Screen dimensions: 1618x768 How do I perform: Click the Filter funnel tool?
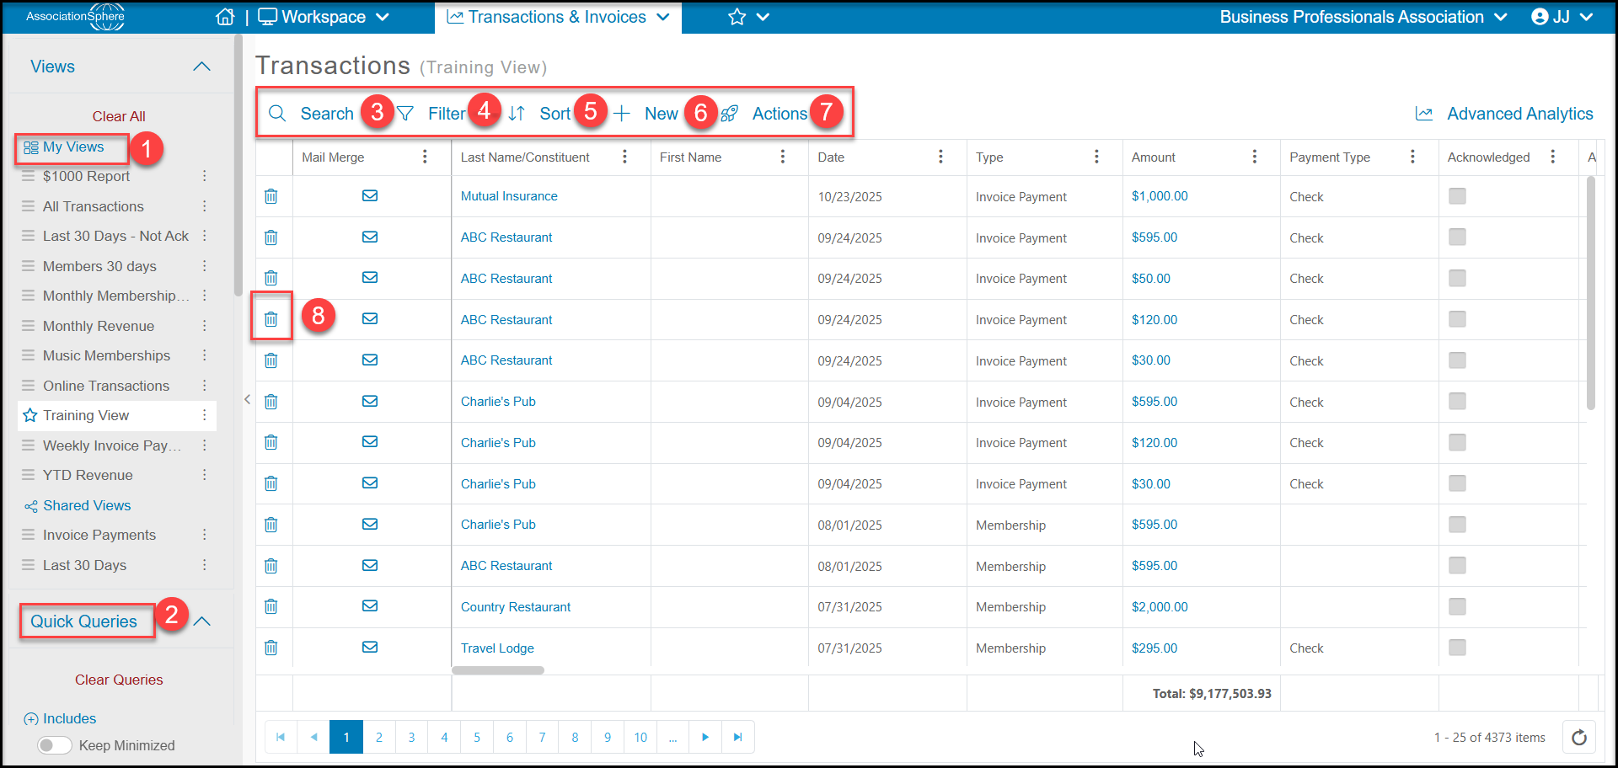point(405,114)
